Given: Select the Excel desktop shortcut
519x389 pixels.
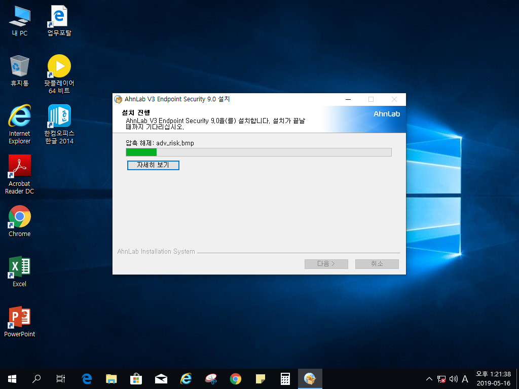Looking at the screenshot, I should [20, 271].
